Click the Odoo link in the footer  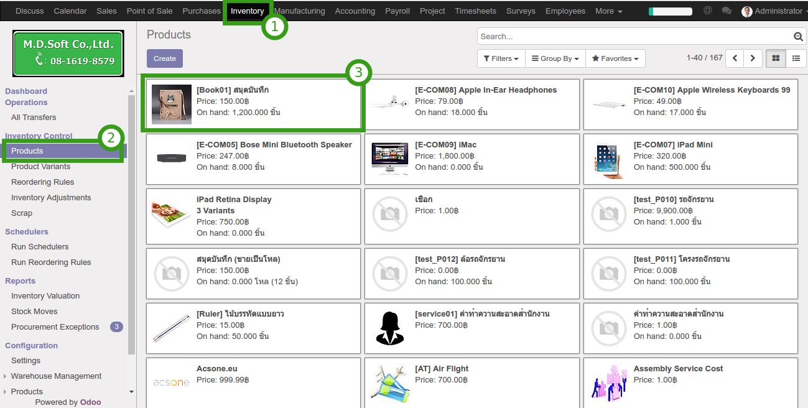[90, 402]
